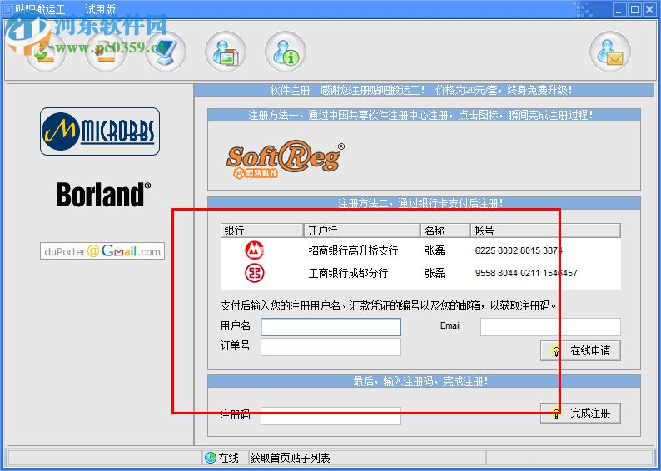The image size is (661, 471).
Task: Click the MicroBBS logo
Action: (x=100, y=131)
